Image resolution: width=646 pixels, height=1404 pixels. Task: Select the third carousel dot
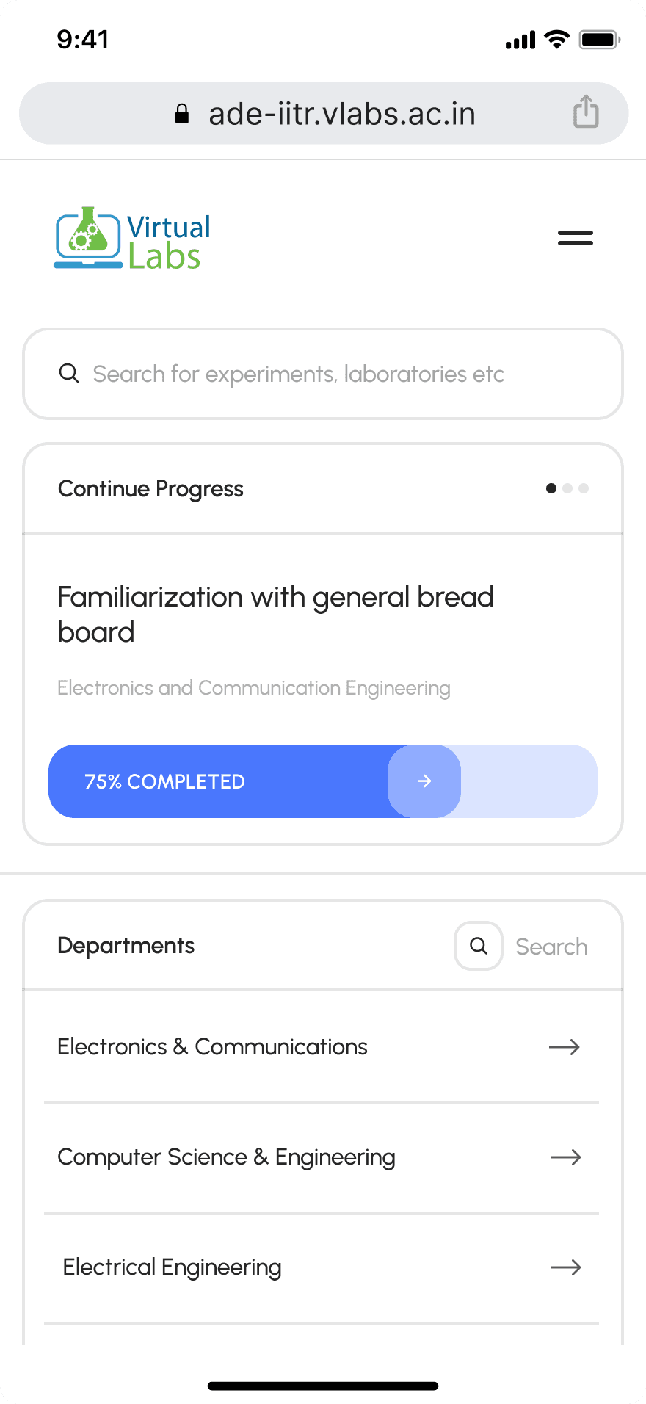pyautogui.click(x=584, y=488)
